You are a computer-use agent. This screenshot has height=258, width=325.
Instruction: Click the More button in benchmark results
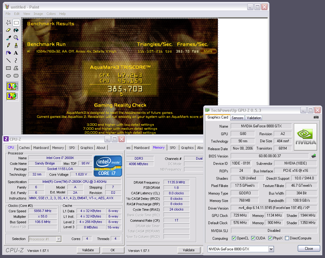click(x=208, y=51)
